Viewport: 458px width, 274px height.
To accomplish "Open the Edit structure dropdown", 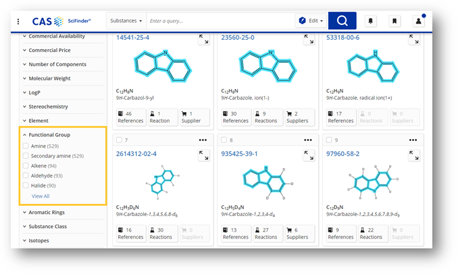I will 311,21.
